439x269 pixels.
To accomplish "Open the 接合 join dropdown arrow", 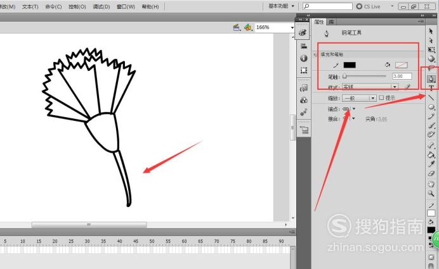I will click(353, 119).
